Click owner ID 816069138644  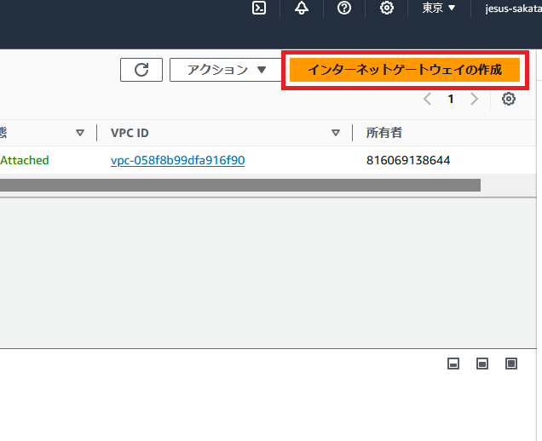pos(408,160)
